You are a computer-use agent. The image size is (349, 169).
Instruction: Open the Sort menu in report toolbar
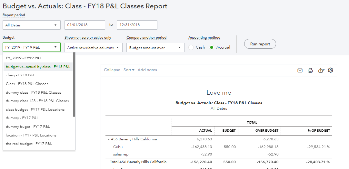[129, 70]
